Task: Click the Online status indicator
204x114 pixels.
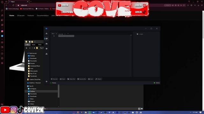Action: click(x=157, y=83)
